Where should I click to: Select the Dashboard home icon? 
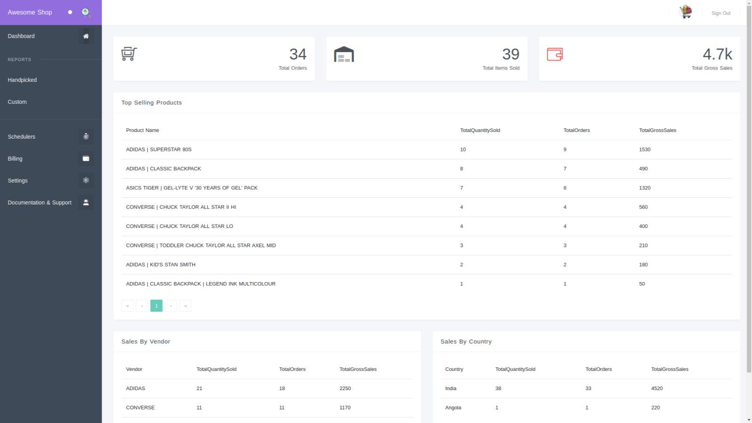pyautogui.click(x=86, y=36)
